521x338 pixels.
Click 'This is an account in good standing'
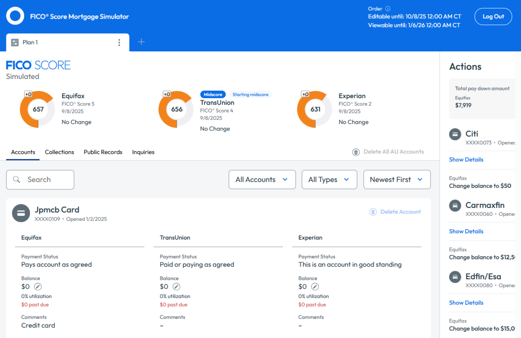point(350,265)
